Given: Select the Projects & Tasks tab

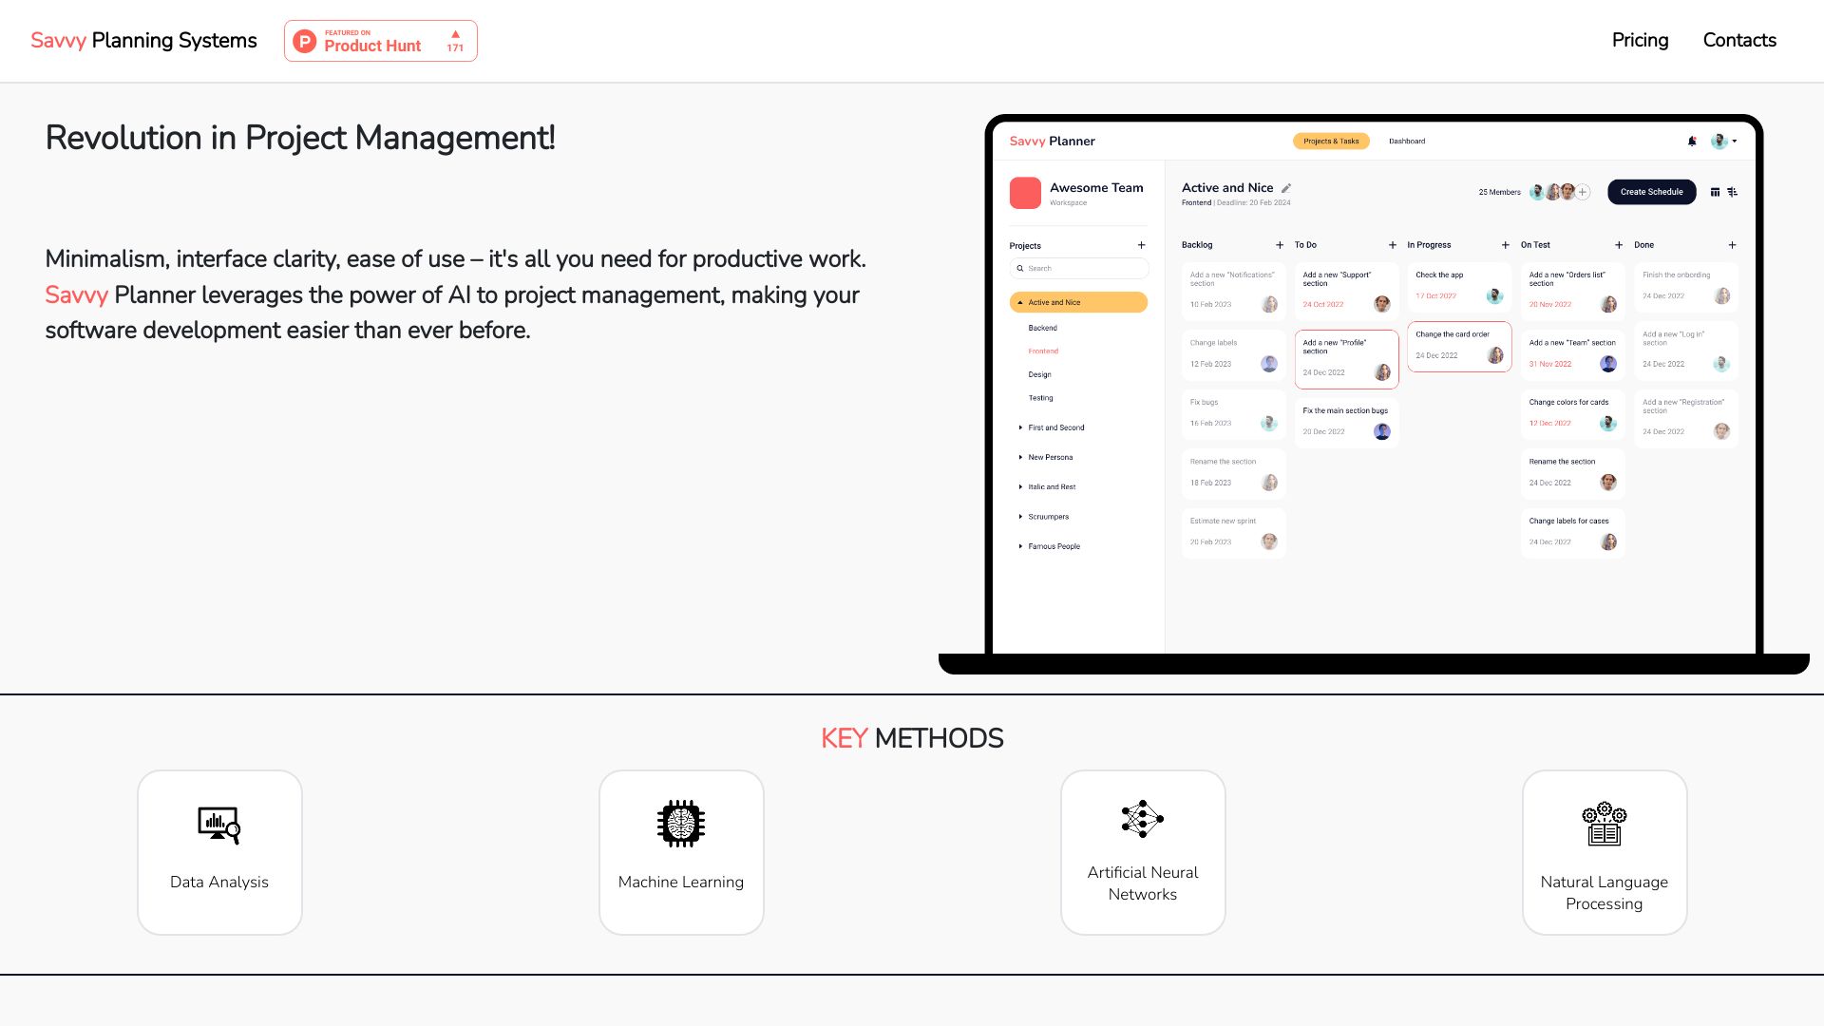Looking at the screenshot, I should coord(1330,142).
